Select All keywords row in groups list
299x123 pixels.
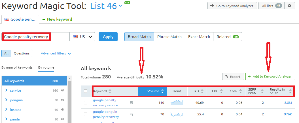tap(34, 81)
